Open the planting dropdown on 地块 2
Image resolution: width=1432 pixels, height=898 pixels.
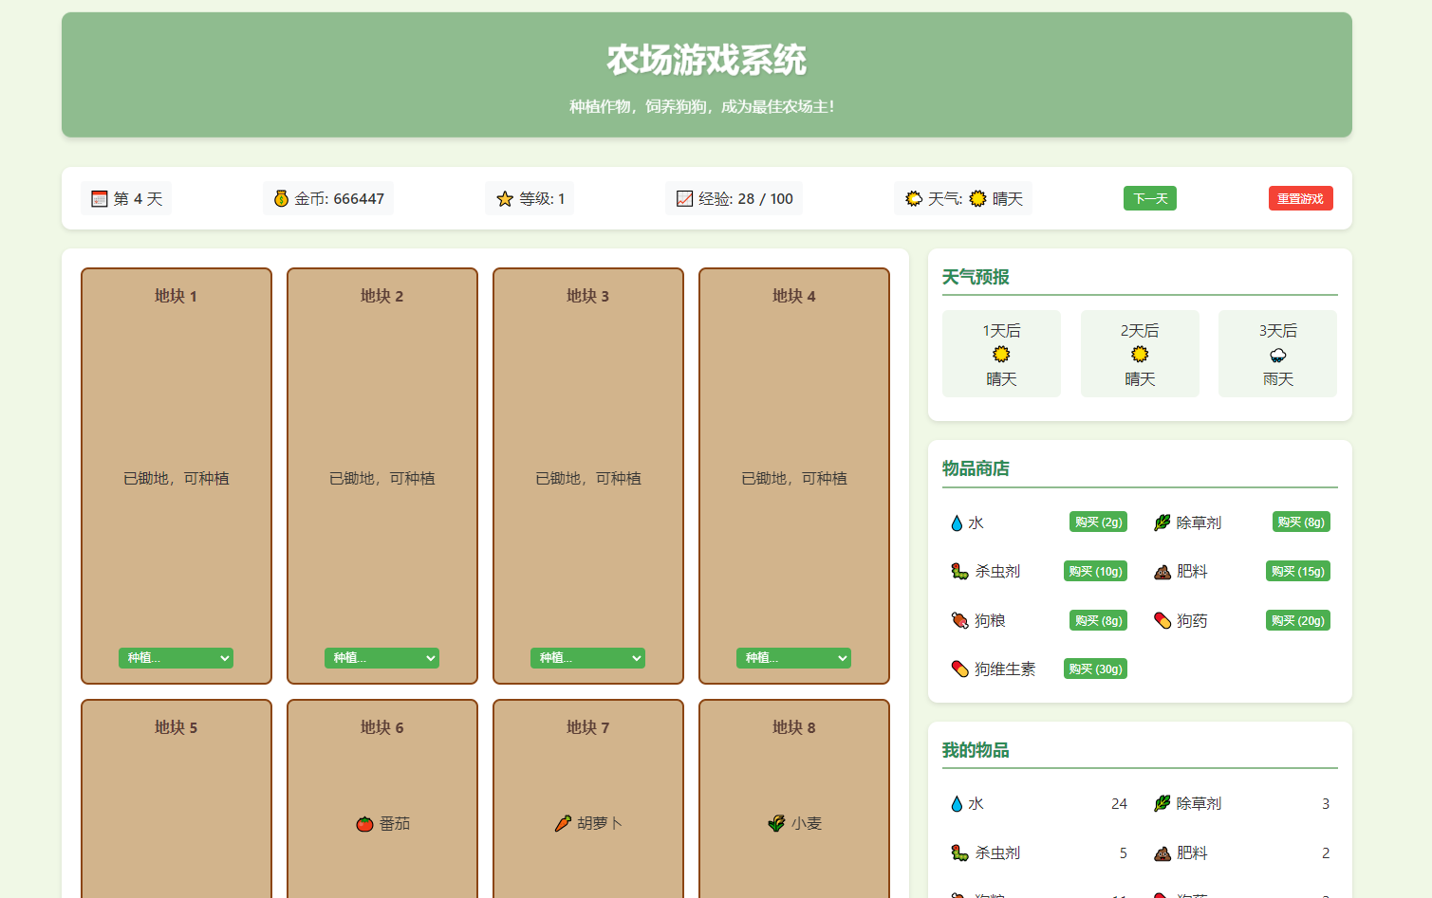[381, 657]
